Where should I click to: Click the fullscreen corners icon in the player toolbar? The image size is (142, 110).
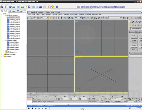(49, 7)
